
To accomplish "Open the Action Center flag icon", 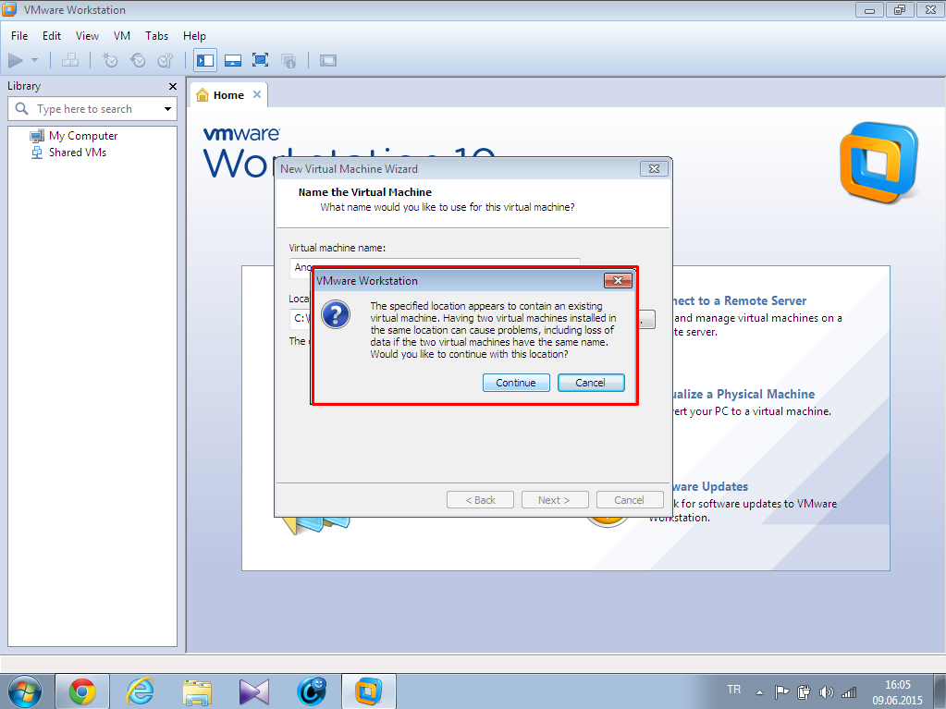I will (781, 692).
